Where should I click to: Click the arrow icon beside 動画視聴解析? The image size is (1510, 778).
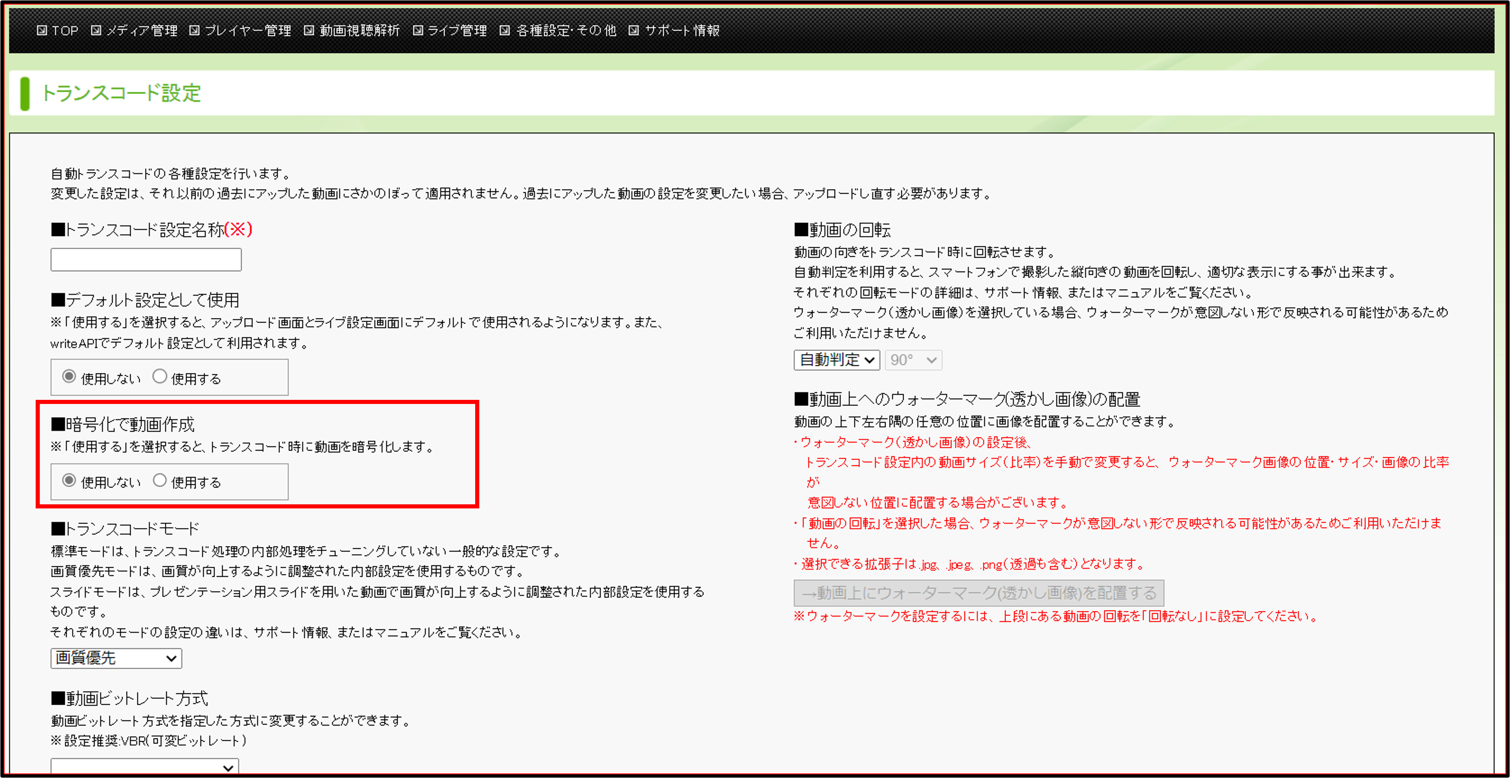309,30
